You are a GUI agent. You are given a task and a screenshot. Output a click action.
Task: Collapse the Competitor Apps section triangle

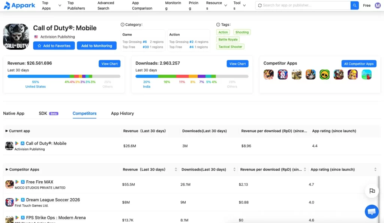click(7, 169)
